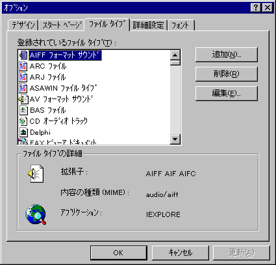Click the file list scroll down arrow
Screen dimensions: 276x265
[175, 139]
